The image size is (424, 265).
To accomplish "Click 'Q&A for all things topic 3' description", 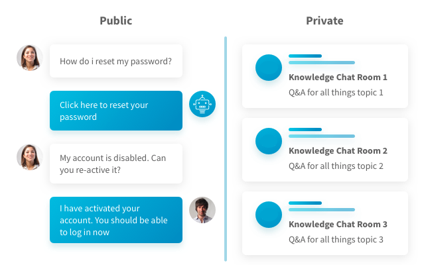I will [336, 240].
